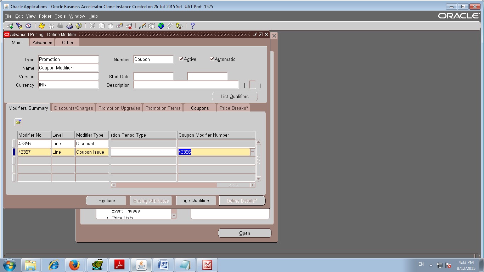The image size is (484, 272).
Task: Open list of values for Coupon Modifier Number
Action: [x=253, y=152]
